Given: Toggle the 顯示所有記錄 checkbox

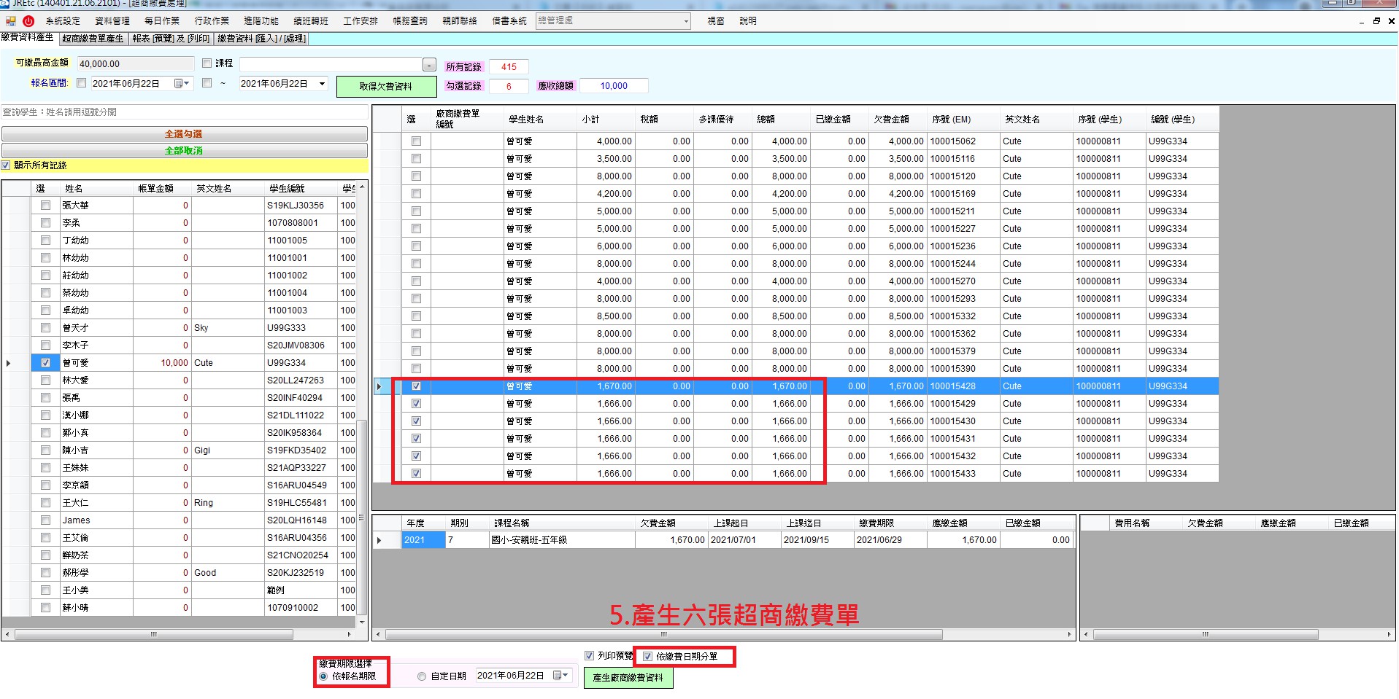Looking at the screenshot, I should (x=7, y=165).
